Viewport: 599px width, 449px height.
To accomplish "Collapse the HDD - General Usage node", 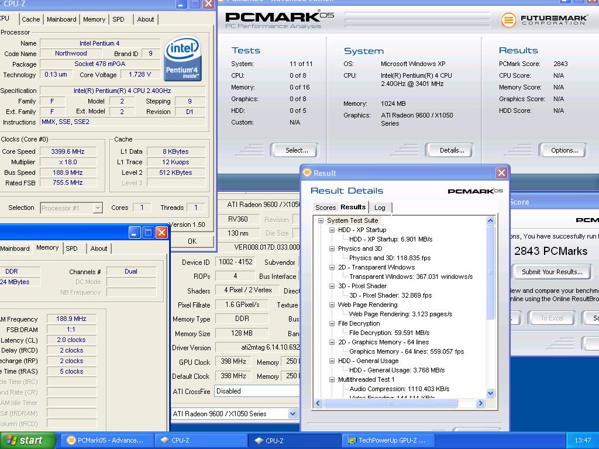I will click(x=332, y=361).
